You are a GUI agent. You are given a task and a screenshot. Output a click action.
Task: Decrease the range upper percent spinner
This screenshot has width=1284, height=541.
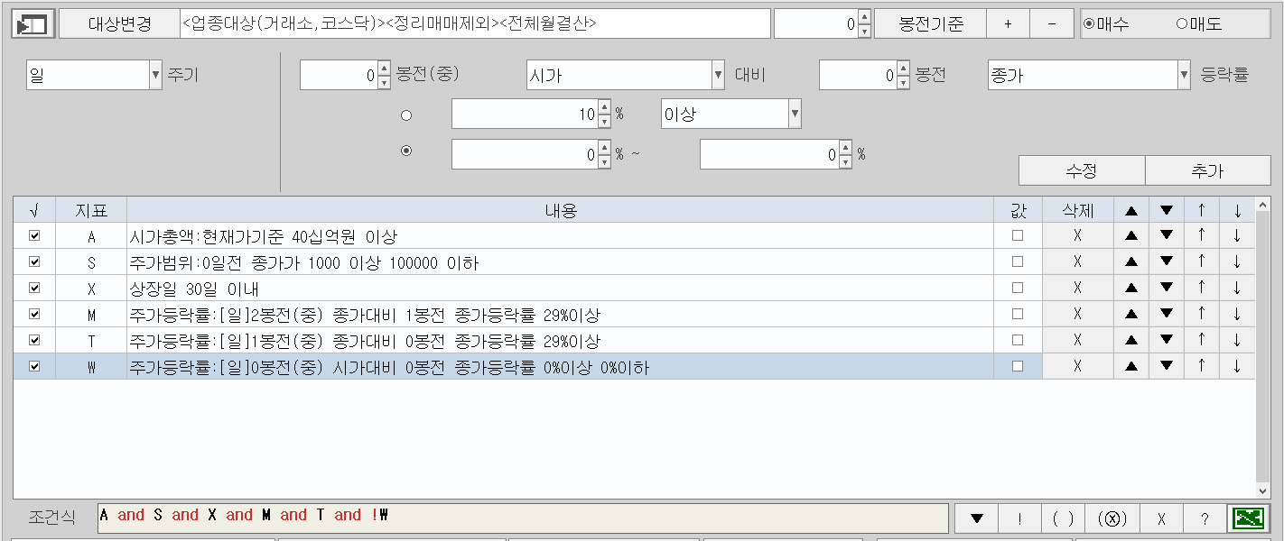tap(844, 162)
